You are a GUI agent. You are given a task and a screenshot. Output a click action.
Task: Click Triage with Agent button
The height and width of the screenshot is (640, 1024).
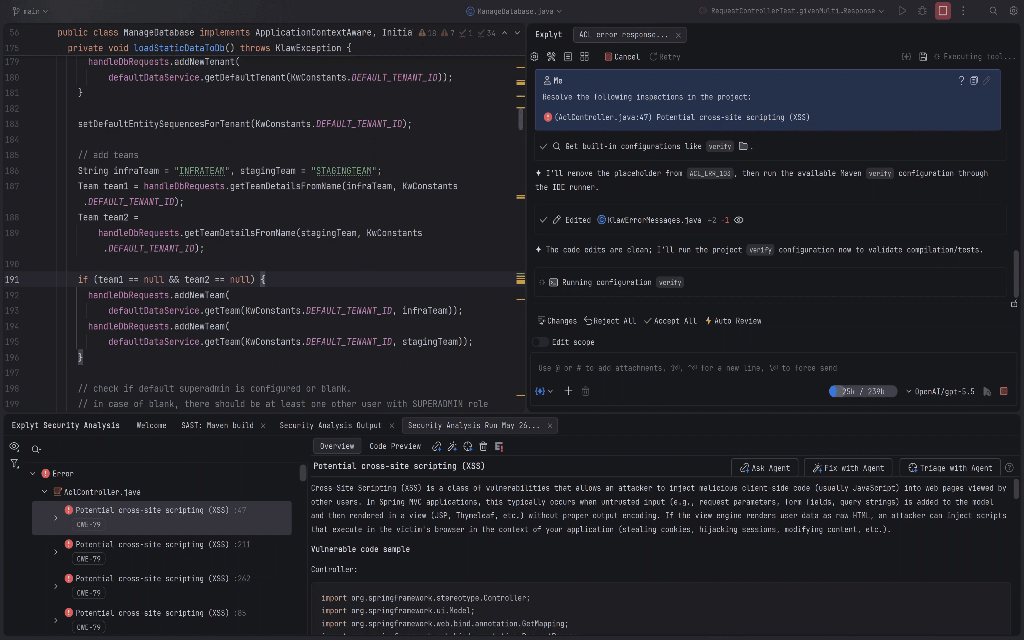(x=950, y=468)
